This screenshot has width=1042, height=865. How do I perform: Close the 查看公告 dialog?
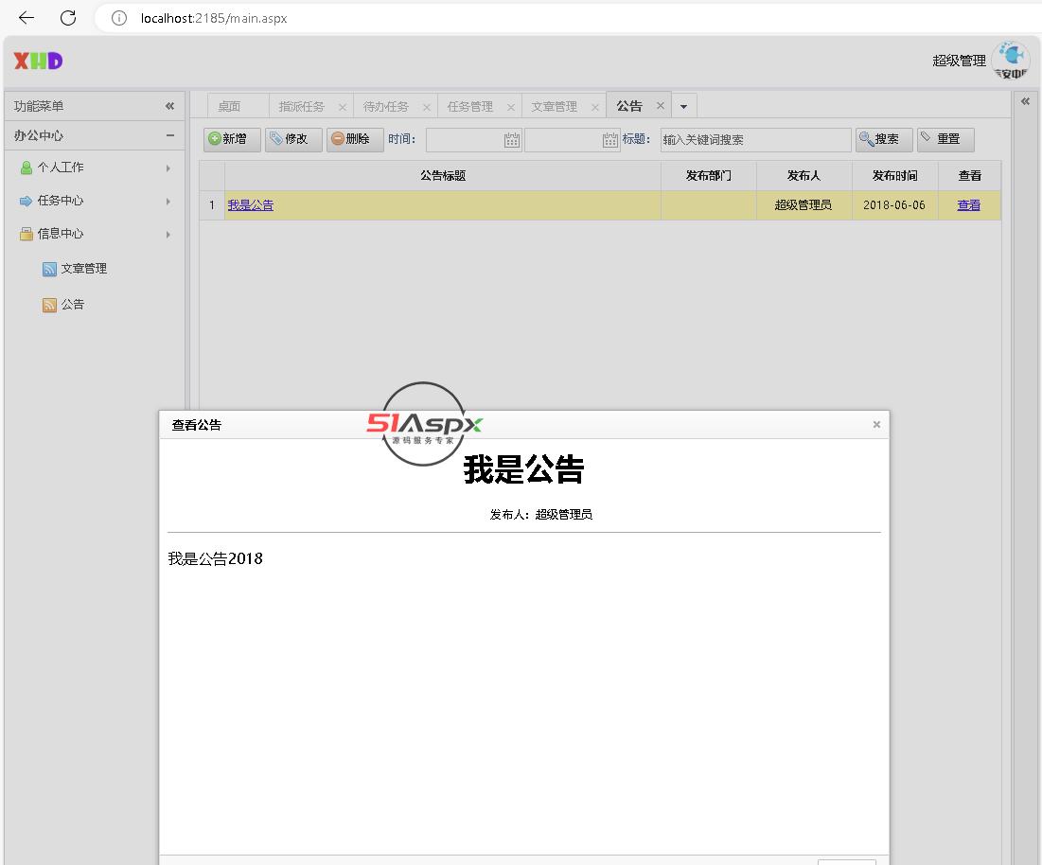(x=876, y=425)
